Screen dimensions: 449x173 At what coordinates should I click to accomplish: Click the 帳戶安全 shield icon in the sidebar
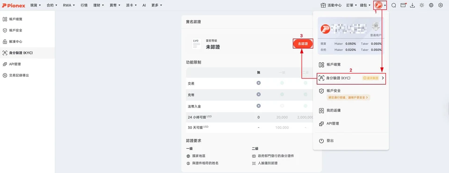point(5,30)
